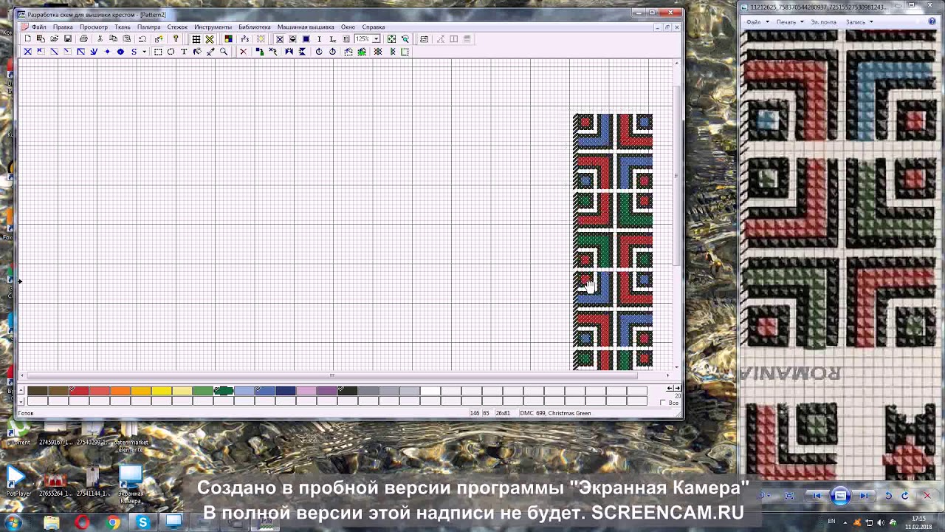Screen dimensions: 945x532
Task: Save the pattern with the floppy disk icon
Action: coord(67,38)
